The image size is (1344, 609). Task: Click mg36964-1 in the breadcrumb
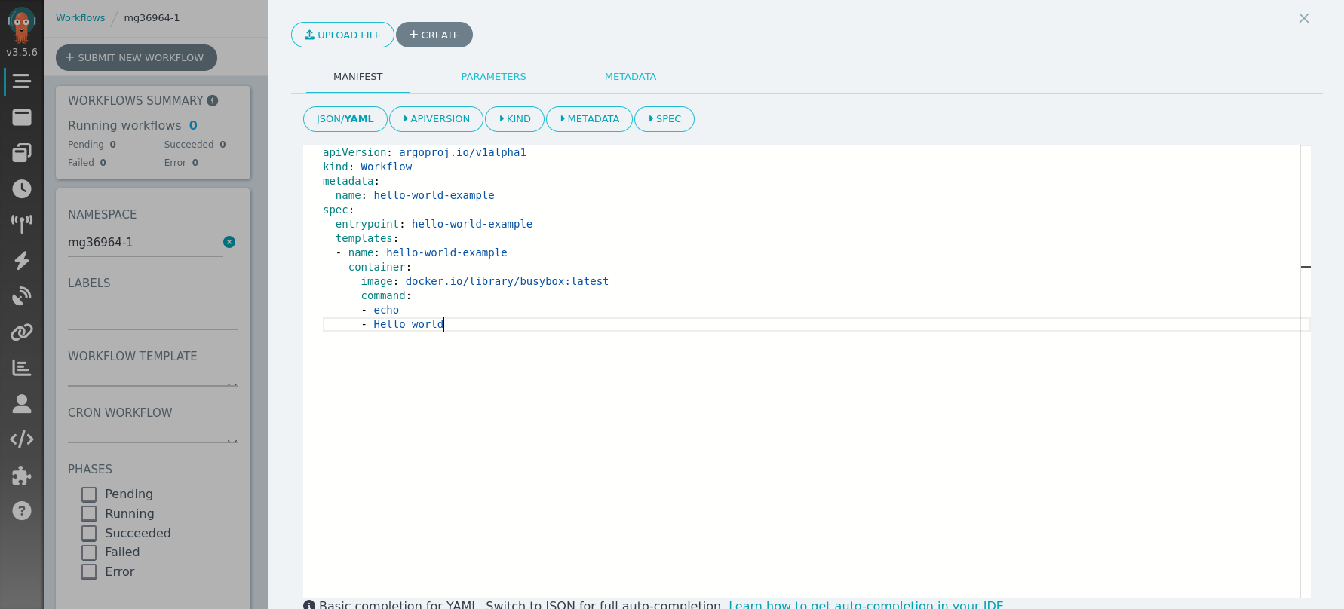coord(152,18)
